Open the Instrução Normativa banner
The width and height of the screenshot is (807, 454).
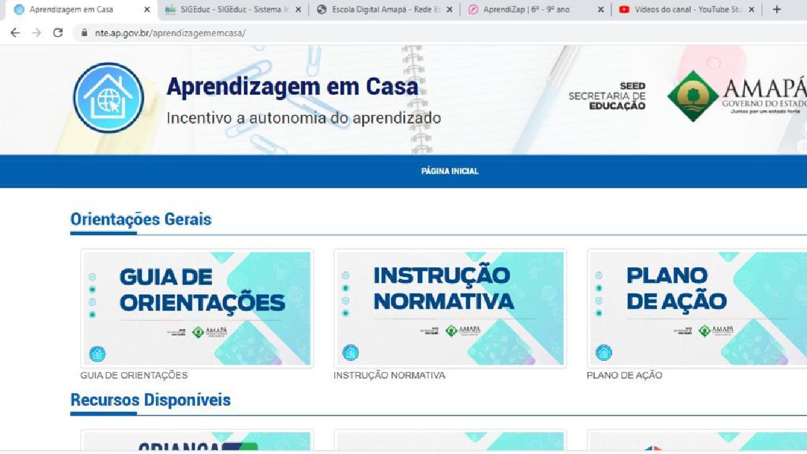tap(450, 309)
